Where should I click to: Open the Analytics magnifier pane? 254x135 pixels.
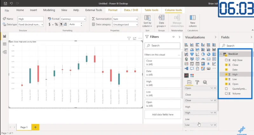(205, 82)
